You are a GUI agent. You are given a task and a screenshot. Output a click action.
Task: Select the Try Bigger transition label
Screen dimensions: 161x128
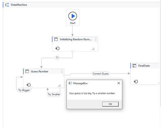coord(24,90)
